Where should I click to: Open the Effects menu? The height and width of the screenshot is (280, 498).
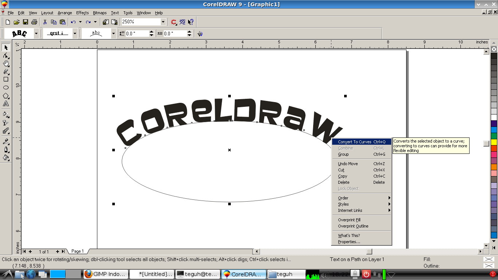[x=82, y=13]
